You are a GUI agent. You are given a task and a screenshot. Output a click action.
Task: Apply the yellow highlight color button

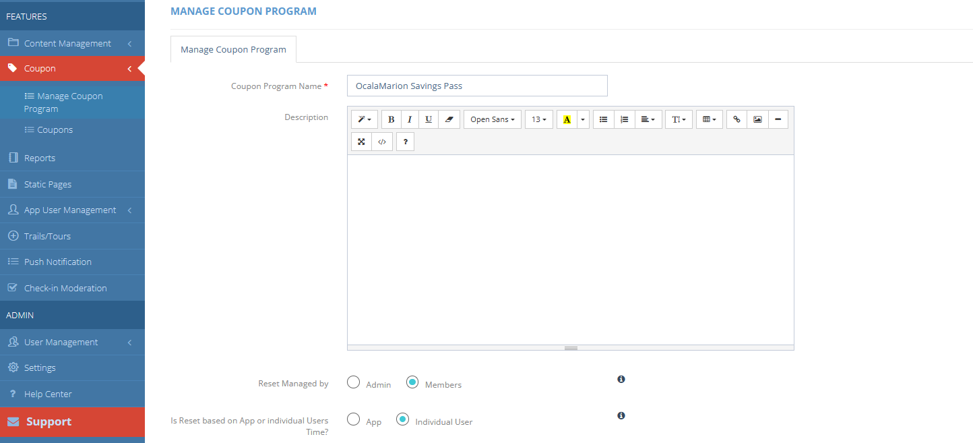(567, 119)
